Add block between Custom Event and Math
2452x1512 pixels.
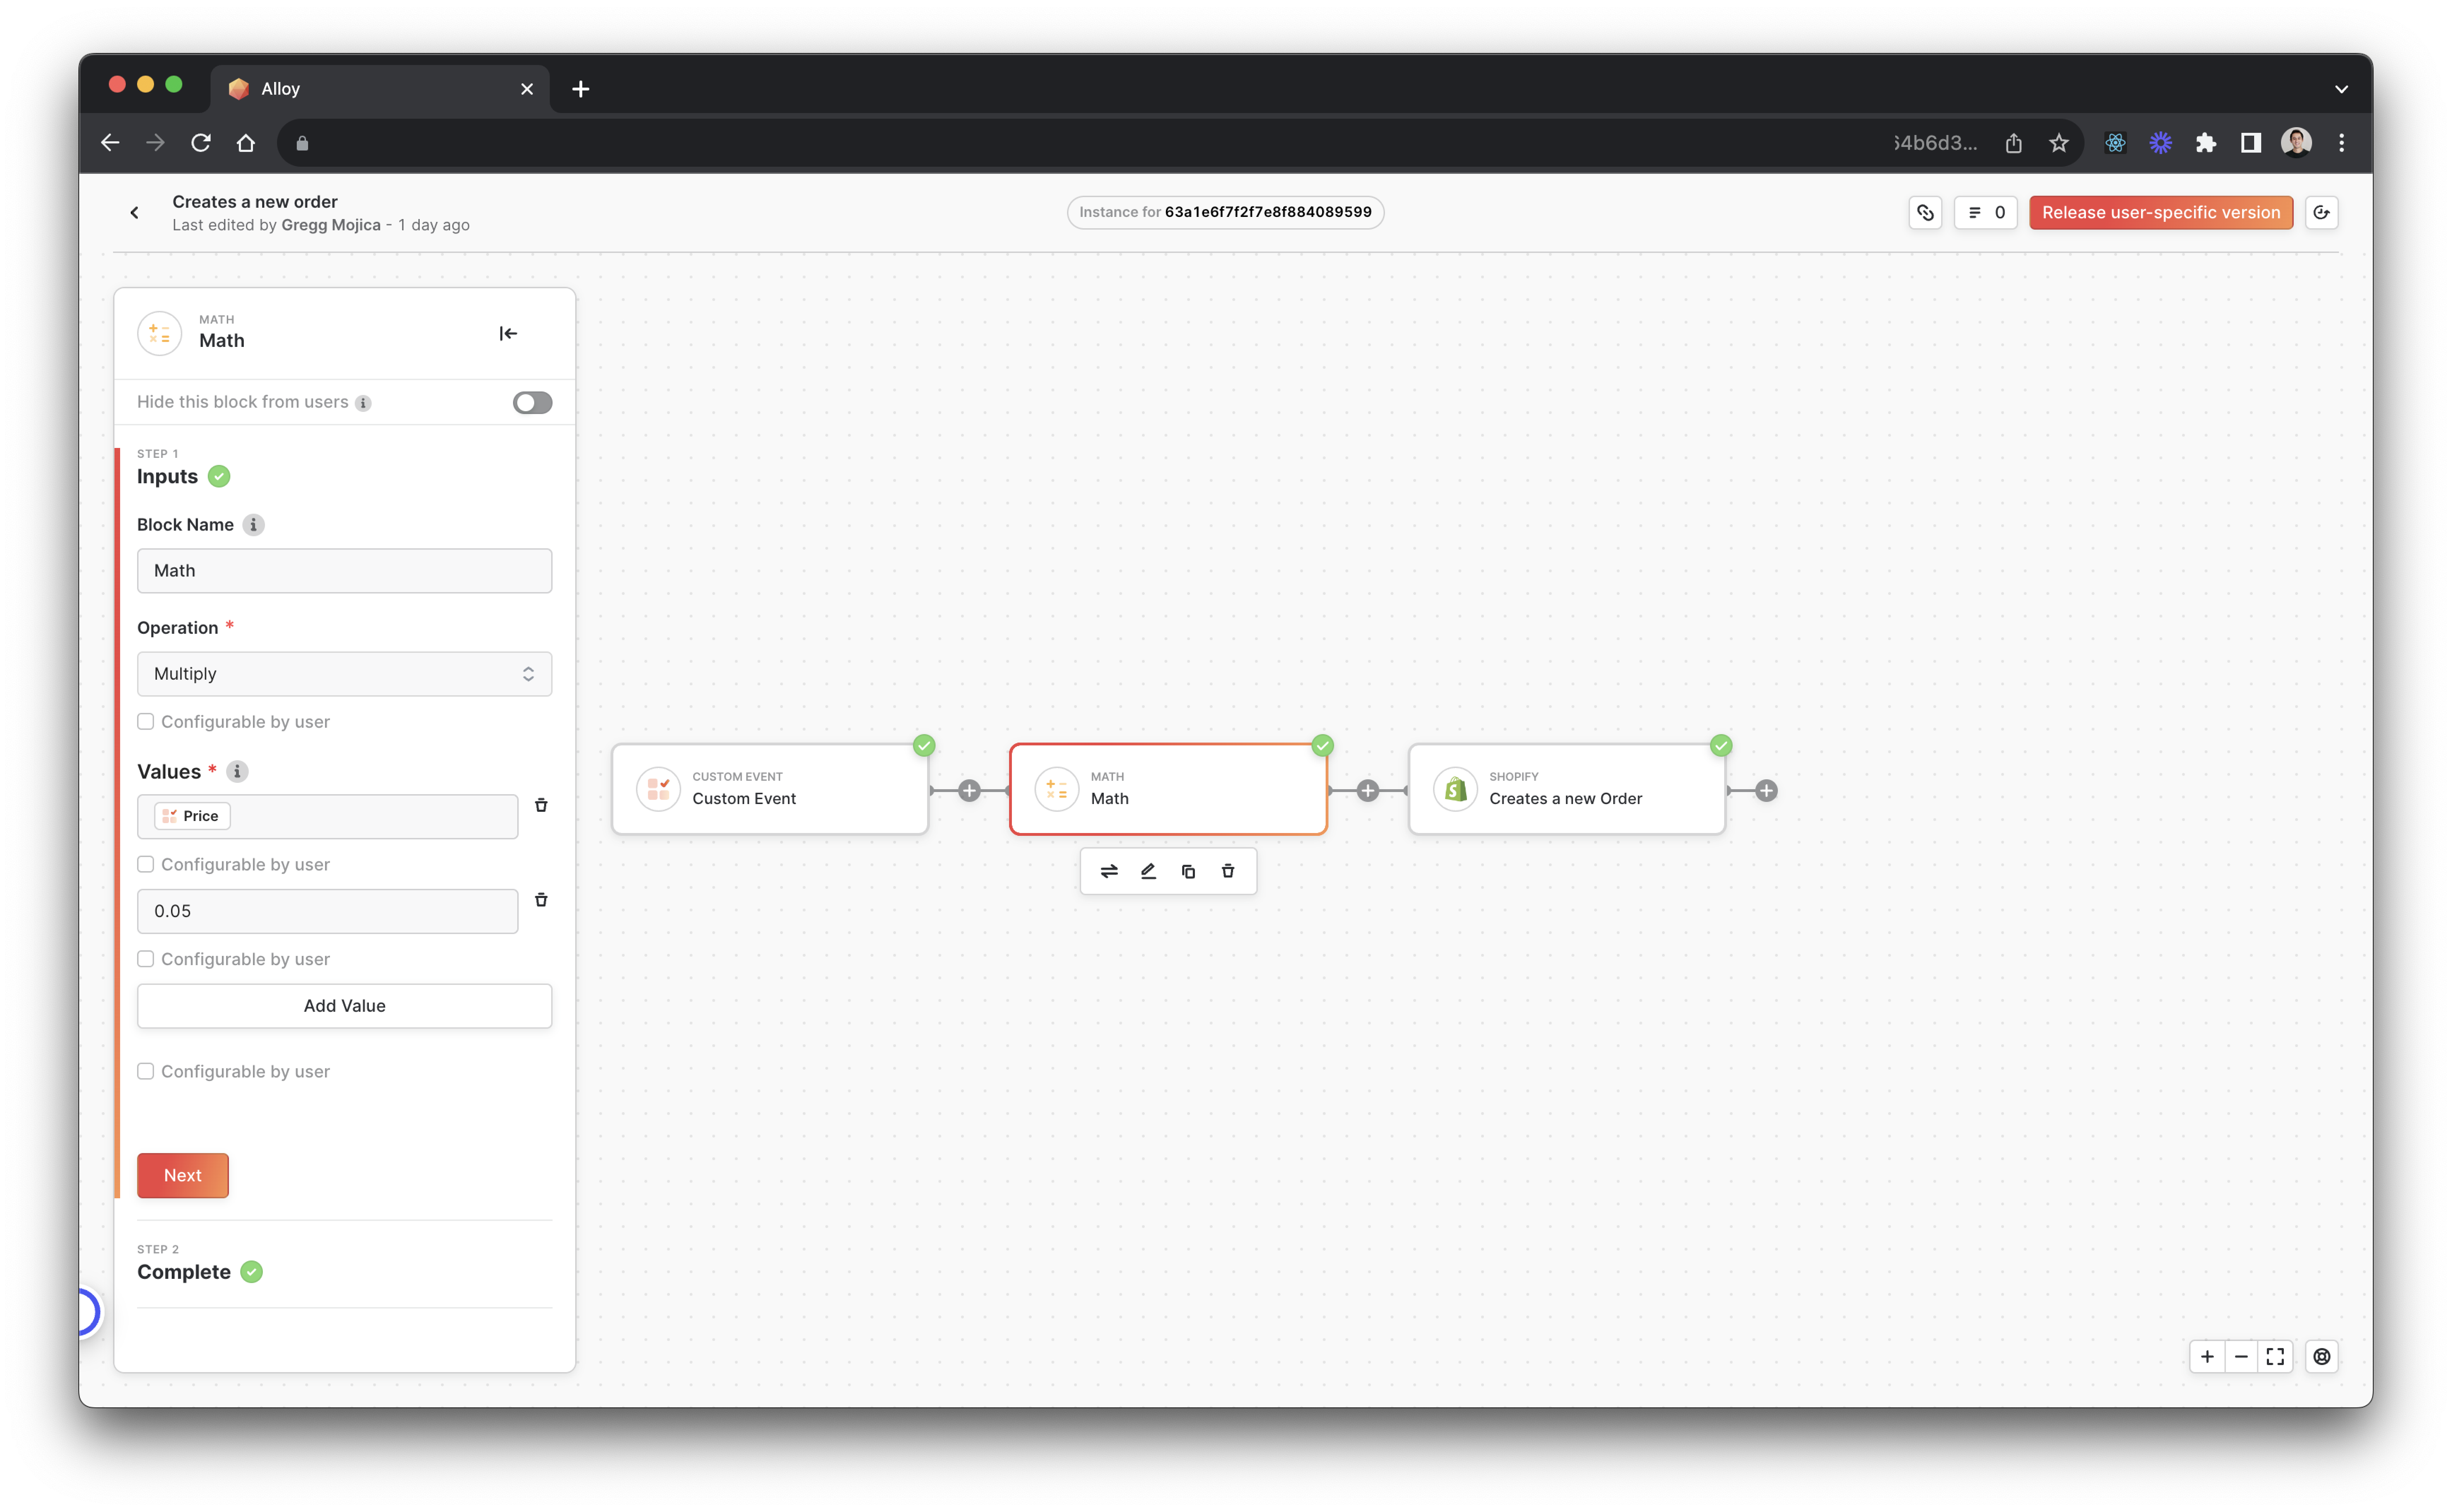click(x=969, y=791)
